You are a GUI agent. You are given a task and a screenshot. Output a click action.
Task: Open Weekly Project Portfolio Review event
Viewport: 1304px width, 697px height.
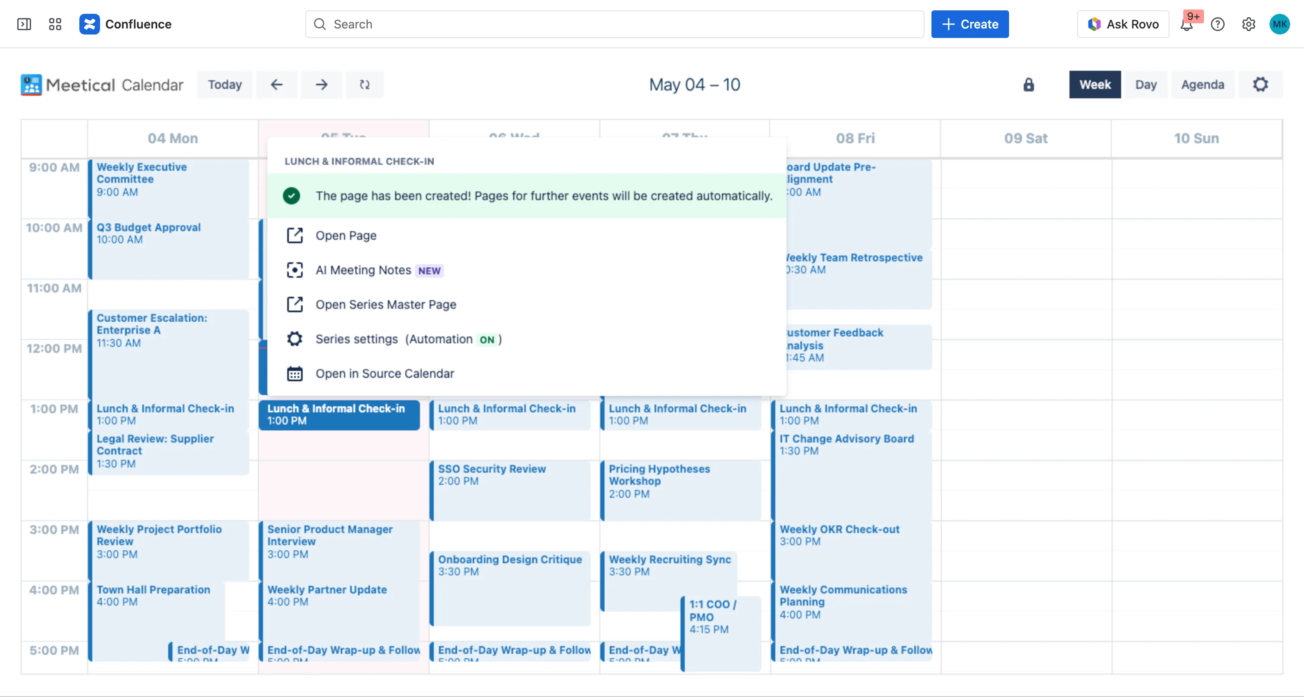169,551
